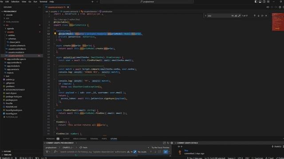This screenshot has height=159, width=284.
Task: Open commit graph in editor icon
Action: pos(164,143)
